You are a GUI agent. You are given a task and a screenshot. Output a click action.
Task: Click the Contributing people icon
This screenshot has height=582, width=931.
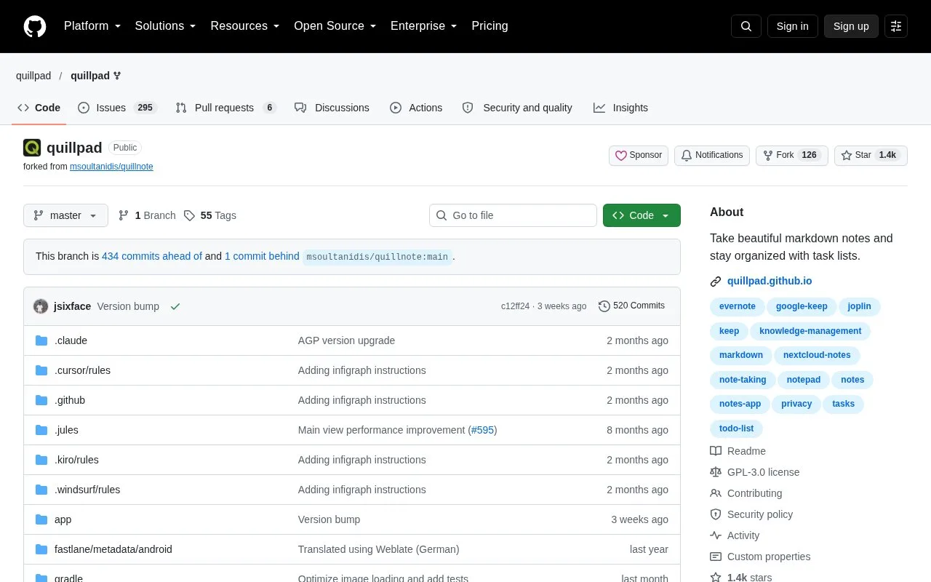pyautogui.click(x=716, y=493)
